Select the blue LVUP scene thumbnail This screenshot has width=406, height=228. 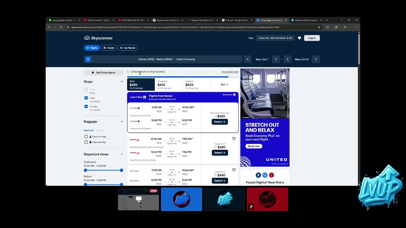pyautogui.click(x=181, y=199)
